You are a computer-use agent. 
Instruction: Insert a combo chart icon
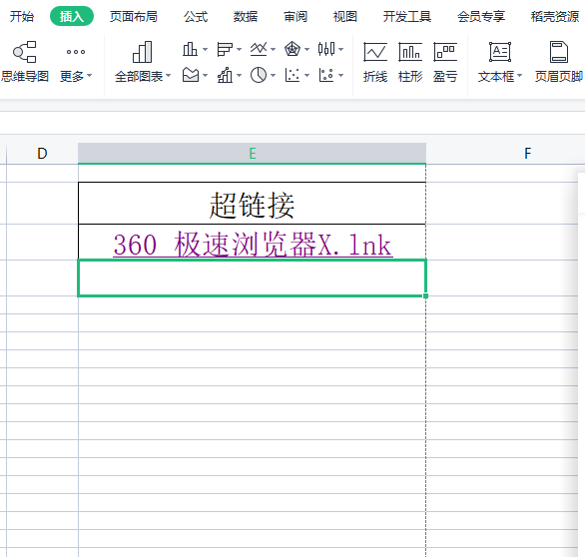click(x=225, y=75)
